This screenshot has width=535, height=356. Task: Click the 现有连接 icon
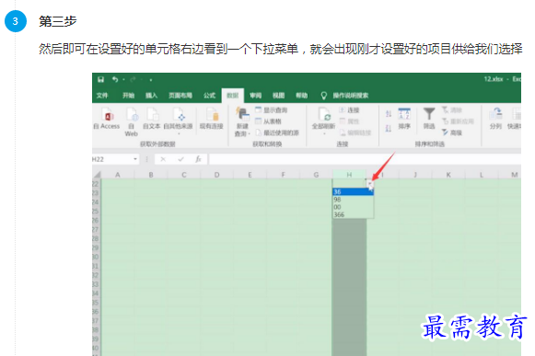pyautogui.click(x=212, y=119)
